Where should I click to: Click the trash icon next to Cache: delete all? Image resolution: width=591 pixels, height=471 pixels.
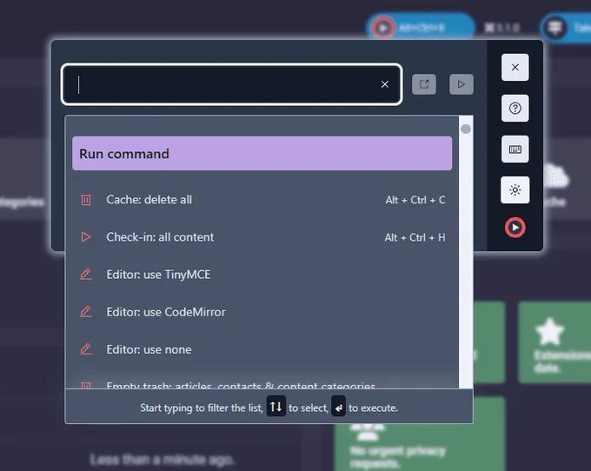coord(86,200)
